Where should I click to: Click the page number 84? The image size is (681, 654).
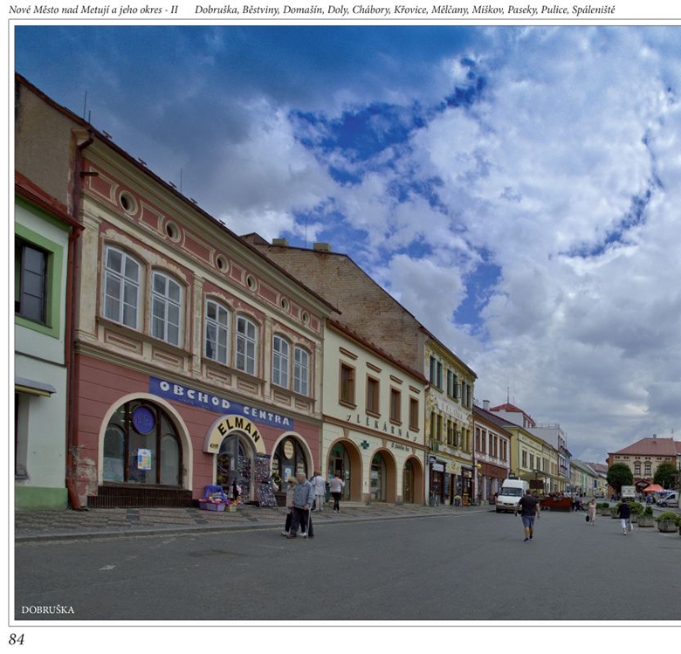click(x=17, y=639)
